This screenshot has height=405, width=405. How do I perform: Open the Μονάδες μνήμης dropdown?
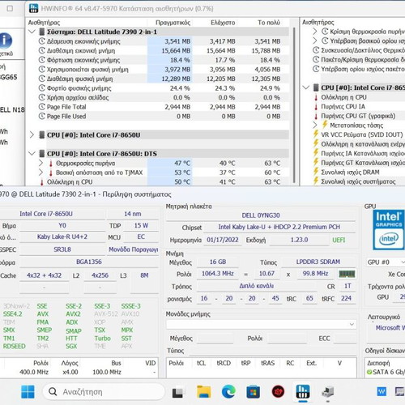coord(261,324)
